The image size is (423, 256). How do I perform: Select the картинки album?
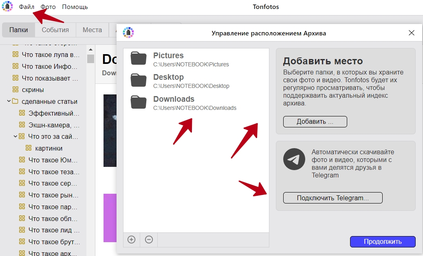[x=49, y=148]
